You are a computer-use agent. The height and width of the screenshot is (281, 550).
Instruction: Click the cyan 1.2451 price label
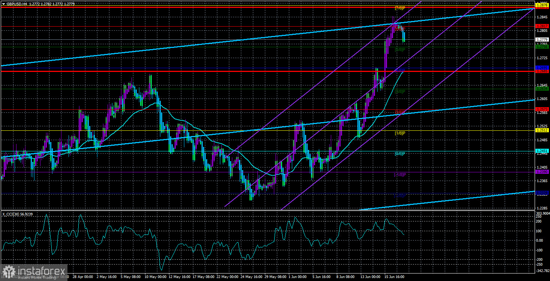(x=542, y=151)
